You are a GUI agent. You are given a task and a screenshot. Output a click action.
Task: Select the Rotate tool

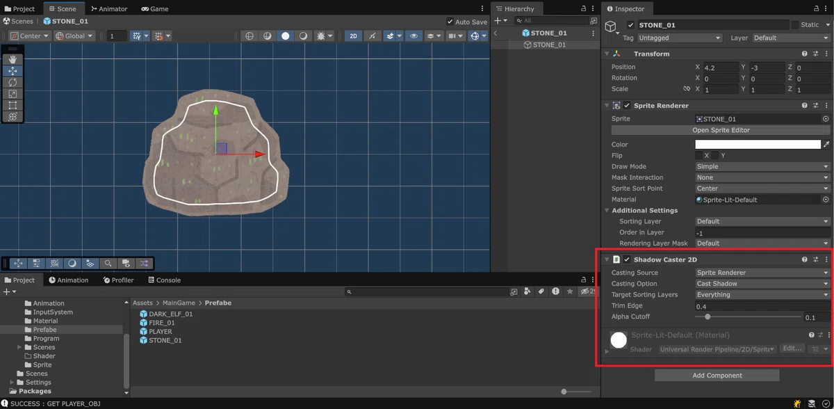(x=13, y=82)
